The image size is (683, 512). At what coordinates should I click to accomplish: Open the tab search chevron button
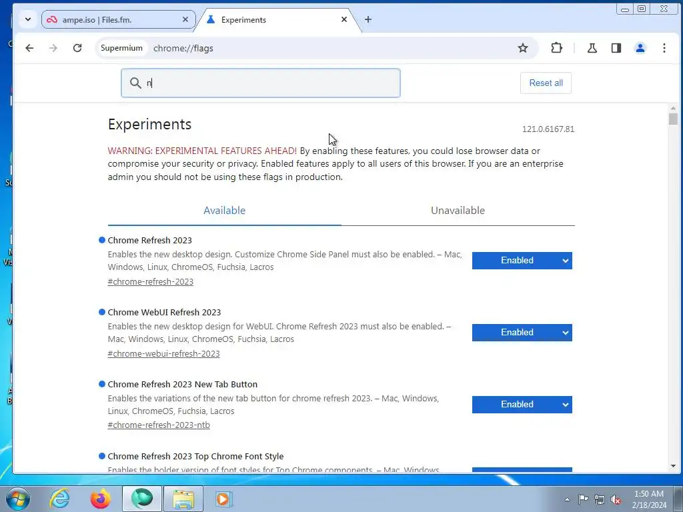coord(28,19)
